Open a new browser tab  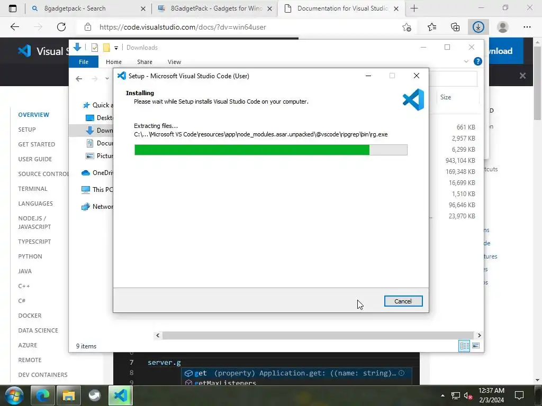click(x=414, y=8)
